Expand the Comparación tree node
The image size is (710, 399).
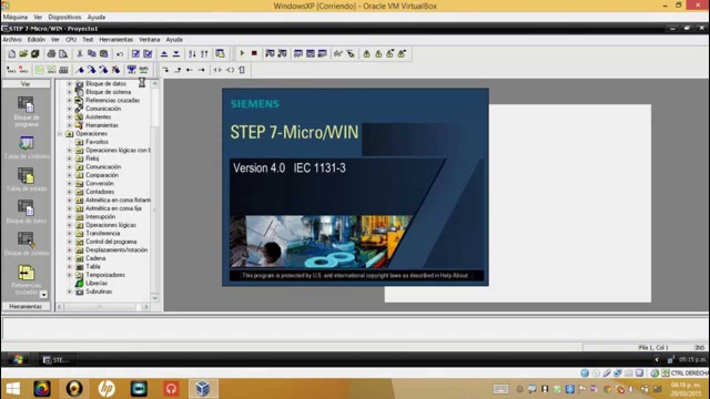click(69, 175)
